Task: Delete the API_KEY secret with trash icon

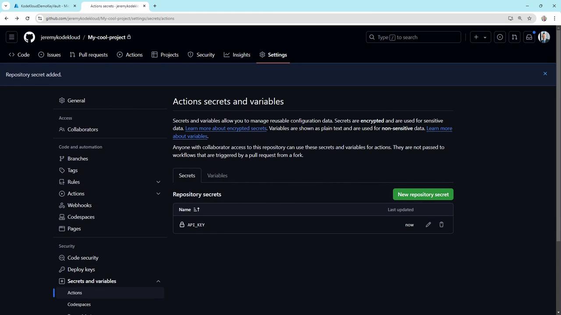Action: click(441, 224)
